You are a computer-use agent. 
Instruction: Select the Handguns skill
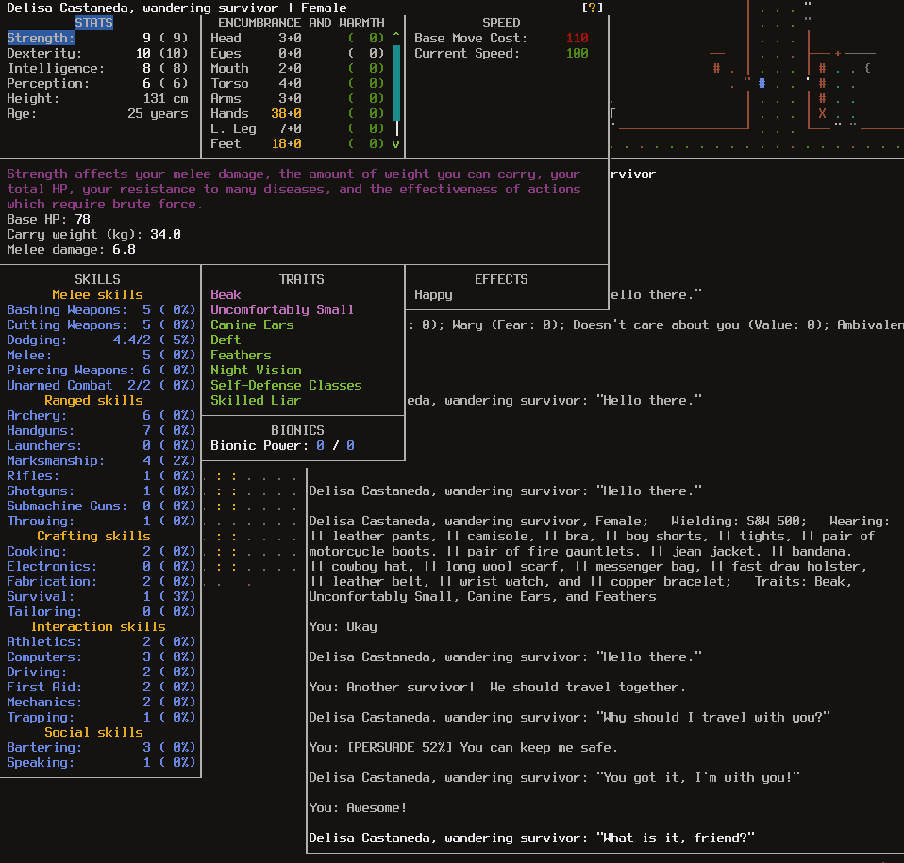(x=101, y=430)
